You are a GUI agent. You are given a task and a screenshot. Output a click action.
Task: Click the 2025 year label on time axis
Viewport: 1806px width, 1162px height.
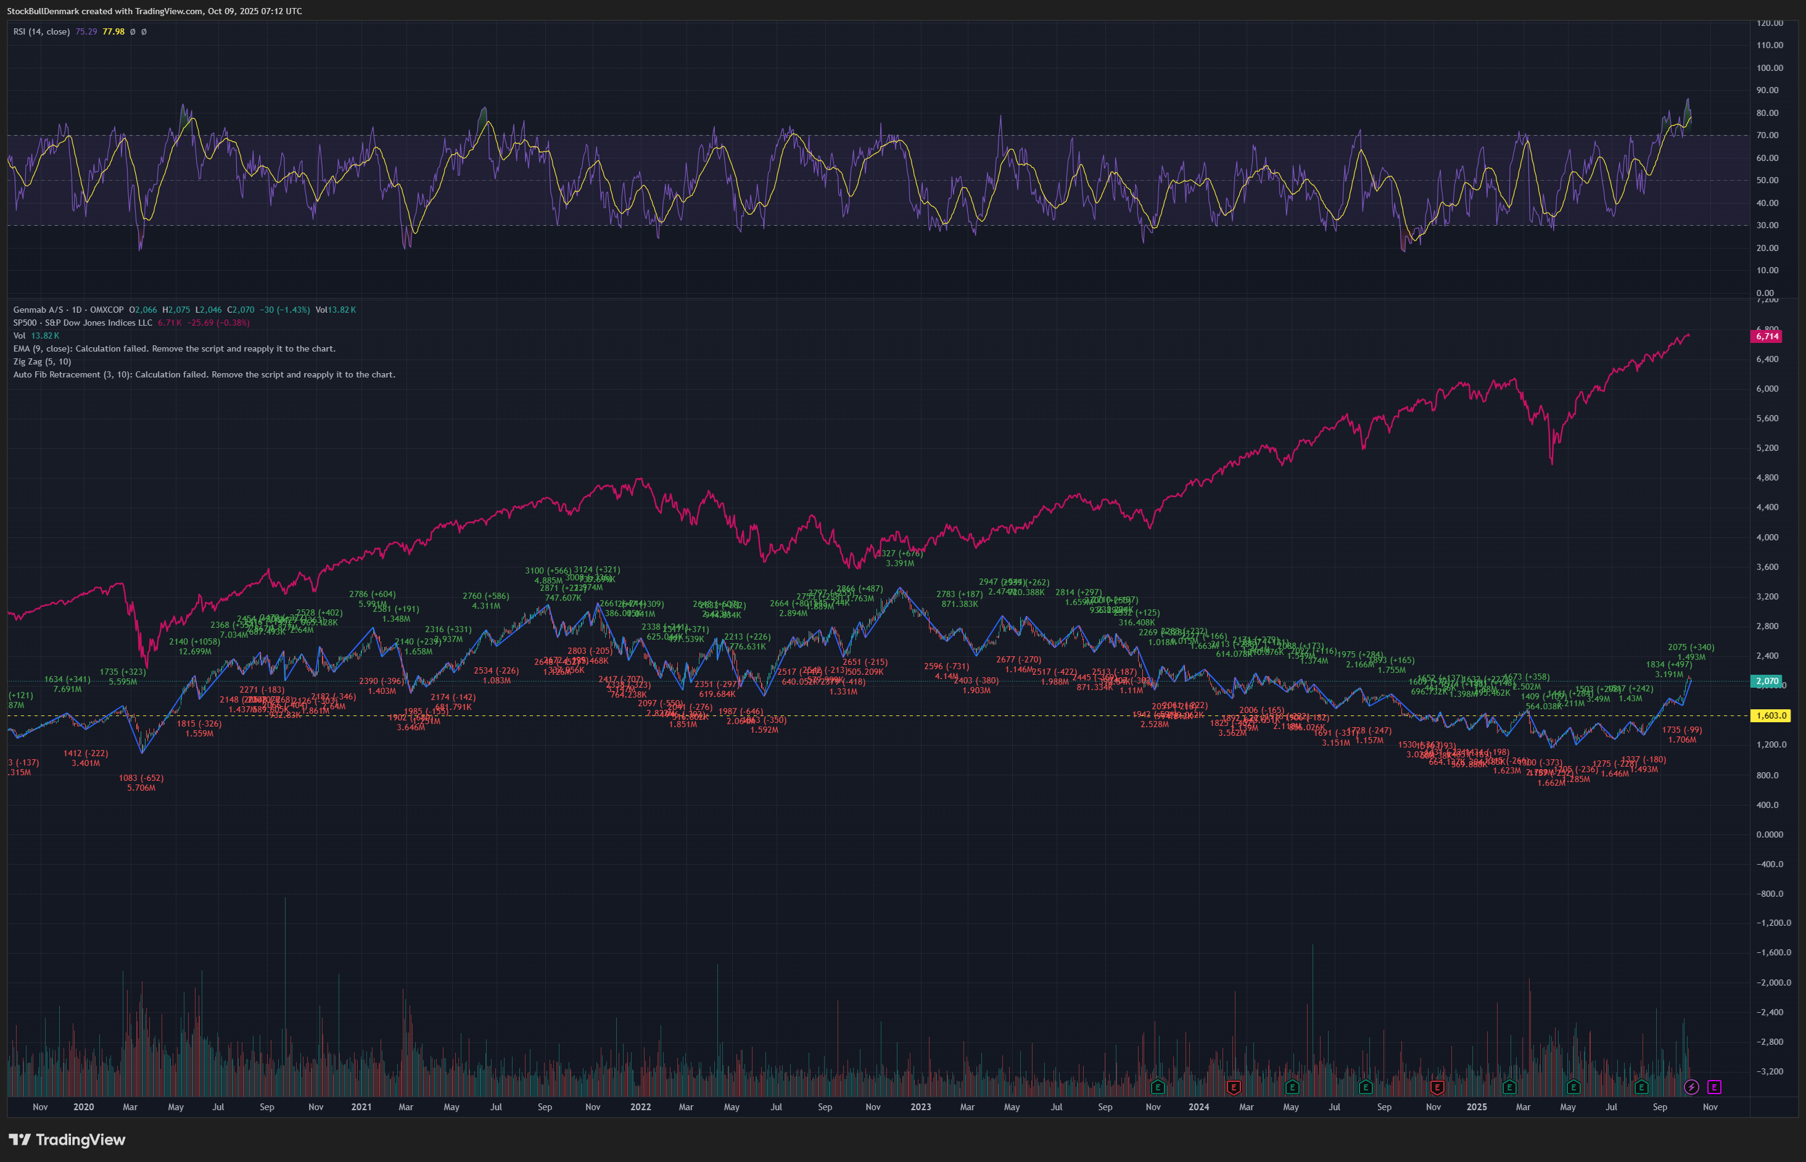tap(1477, 1107)
